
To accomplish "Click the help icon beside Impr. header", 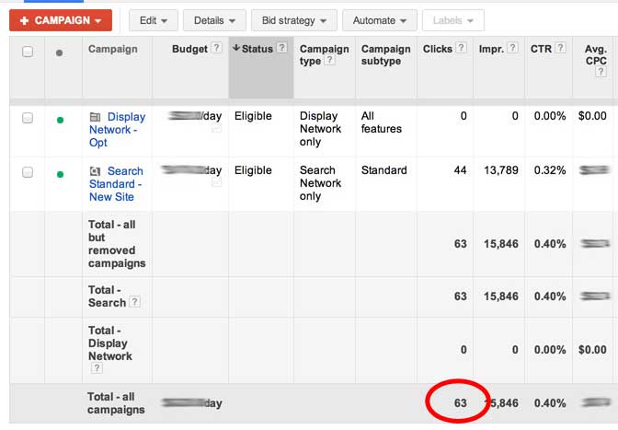I will (512, 49).
